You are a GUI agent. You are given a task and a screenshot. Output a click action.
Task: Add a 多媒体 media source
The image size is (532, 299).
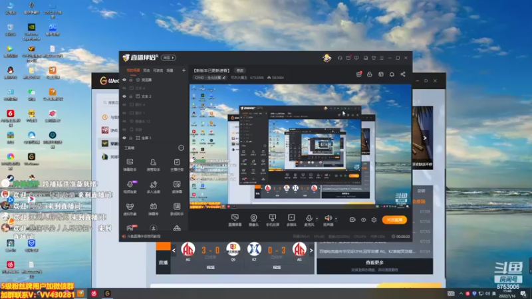point(291,220)
